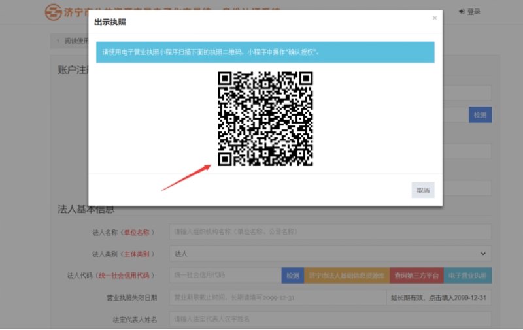The width and height of the screenshot is (523, 330).
Task: Click the 取消 cancel button in the dialog
Action: click(x=422, y=190)
